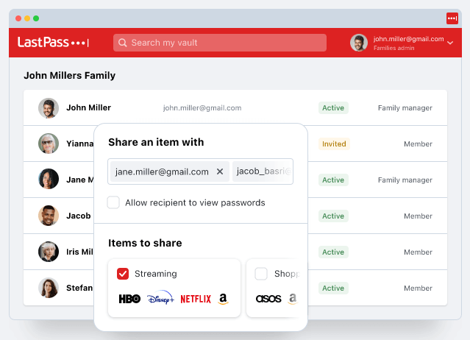Minimize the window with the yellow button
Screen dimensions: 470x340
(x=27, y=18)
